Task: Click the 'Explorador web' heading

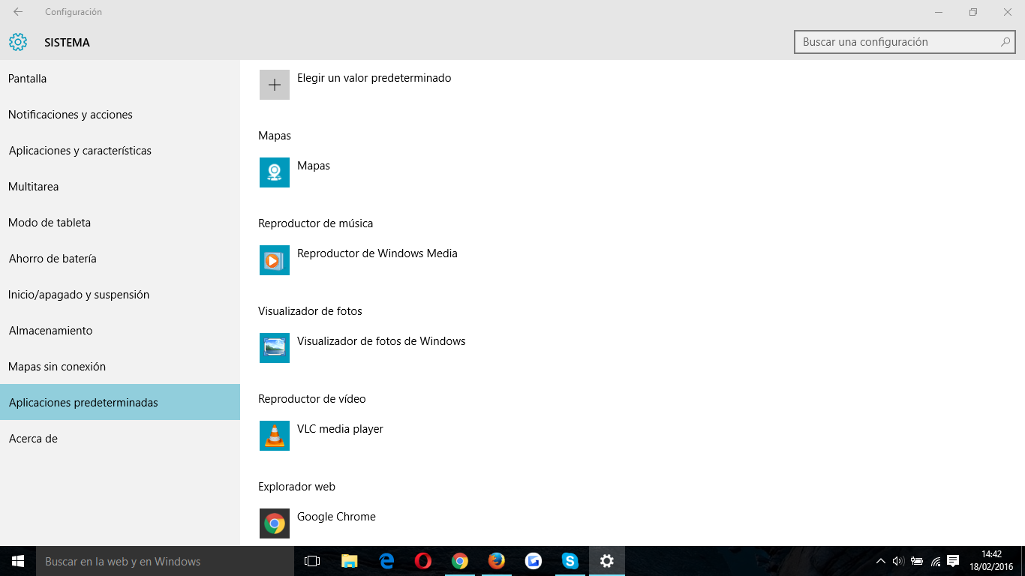Action: click(296, 487)
